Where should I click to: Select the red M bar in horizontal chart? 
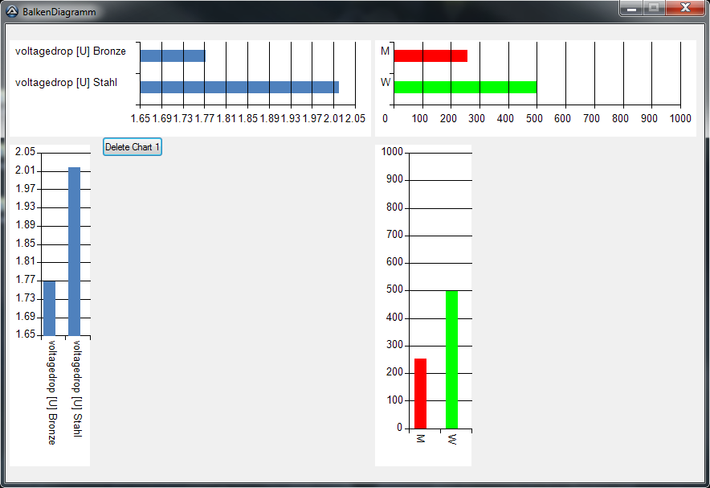coord(430,55)
